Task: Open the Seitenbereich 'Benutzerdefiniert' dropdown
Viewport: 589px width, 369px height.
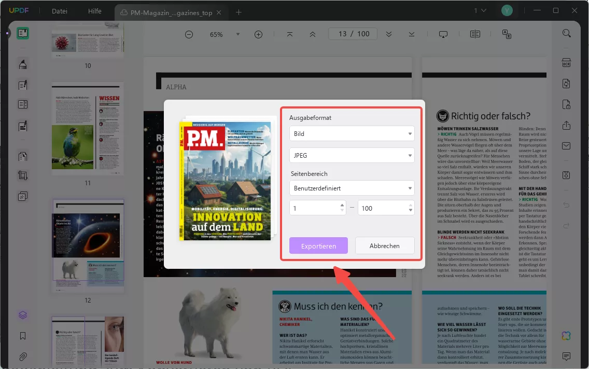Action: (x=352, y=188)
